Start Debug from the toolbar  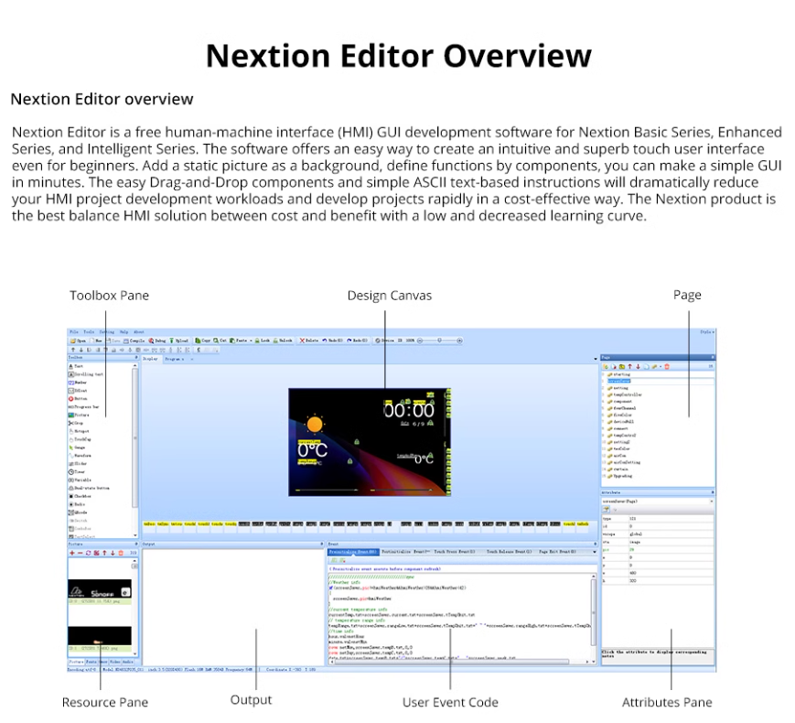tap(157, 341)
